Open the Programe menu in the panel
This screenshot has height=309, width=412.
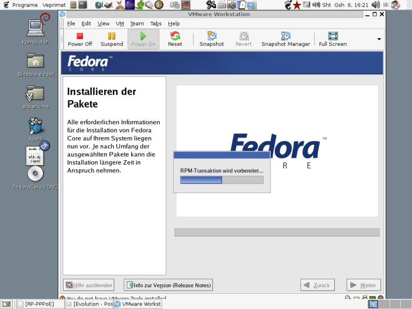[25, 5]
